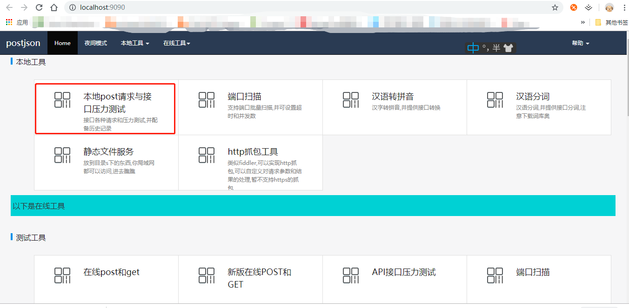Expand the 帮助 dropdown menu
The width and height of the screenshot is (629, 308).
(581, 43)
